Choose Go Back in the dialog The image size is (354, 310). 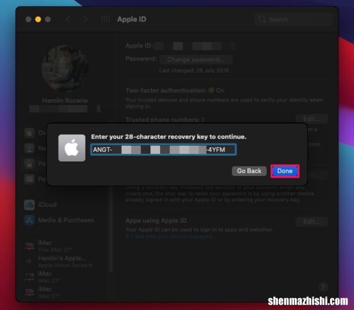[249, 171]
